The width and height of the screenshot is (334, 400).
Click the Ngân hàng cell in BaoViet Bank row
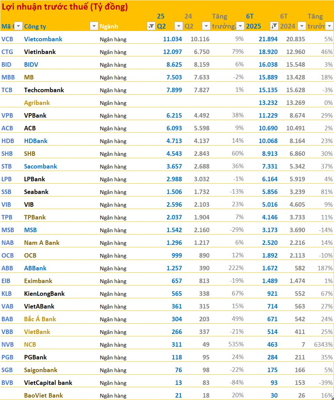[113, 396]
